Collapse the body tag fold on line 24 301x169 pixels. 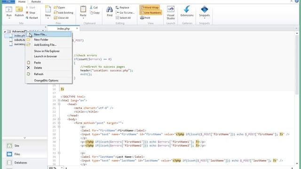pyautogui.click(x=59, y=119)
